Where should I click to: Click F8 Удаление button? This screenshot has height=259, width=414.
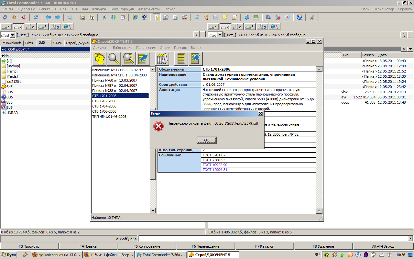point(323,246)
